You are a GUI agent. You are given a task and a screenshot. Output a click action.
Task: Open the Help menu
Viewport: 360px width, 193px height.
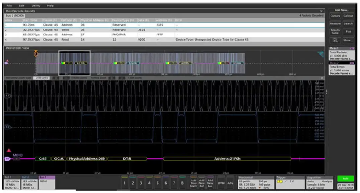coord(51,6)
